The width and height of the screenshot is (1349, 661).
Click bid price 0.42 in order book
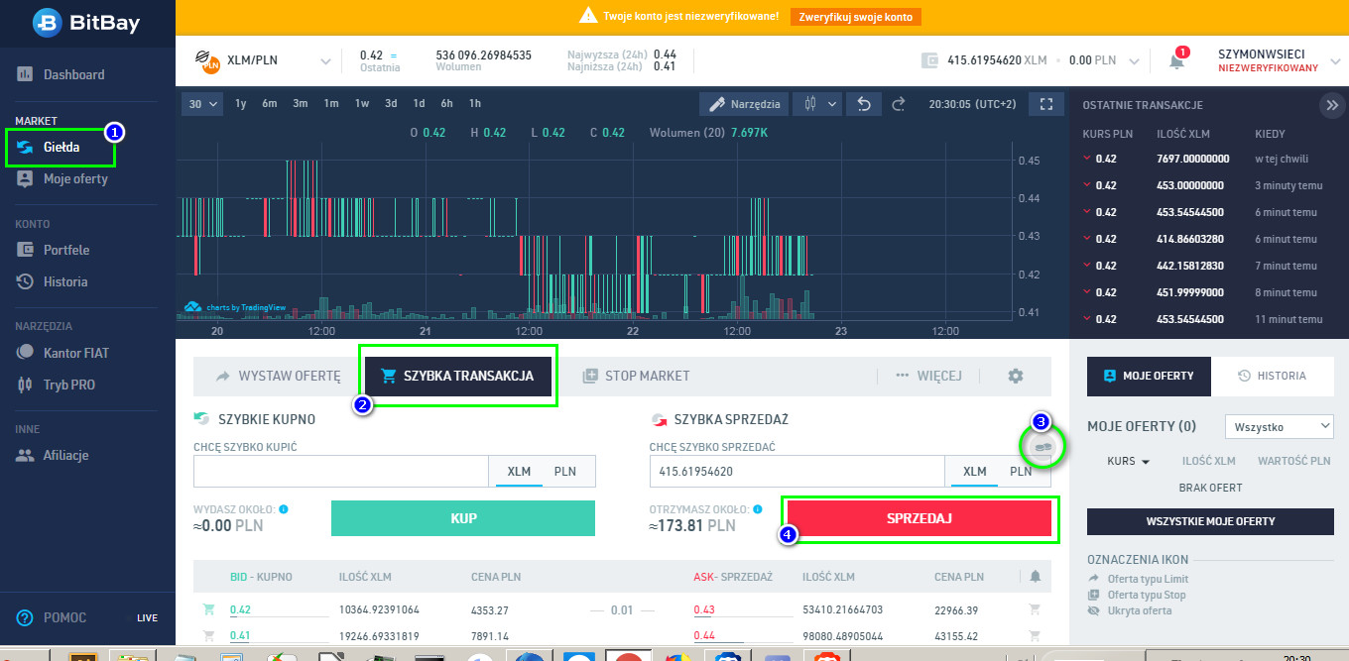point(239,609)
